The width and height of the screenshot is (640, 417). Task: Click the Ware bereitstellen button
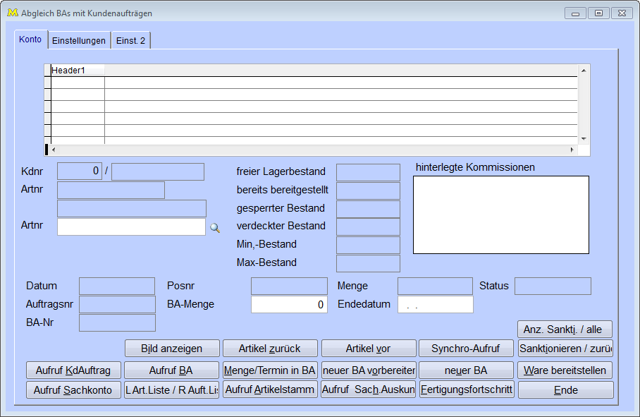(x=565, y=370)
